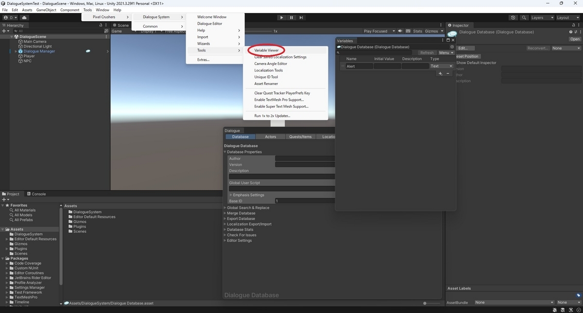
Task: Open the None dropdown beside Reconvert
Action: [x=566, y=48]
